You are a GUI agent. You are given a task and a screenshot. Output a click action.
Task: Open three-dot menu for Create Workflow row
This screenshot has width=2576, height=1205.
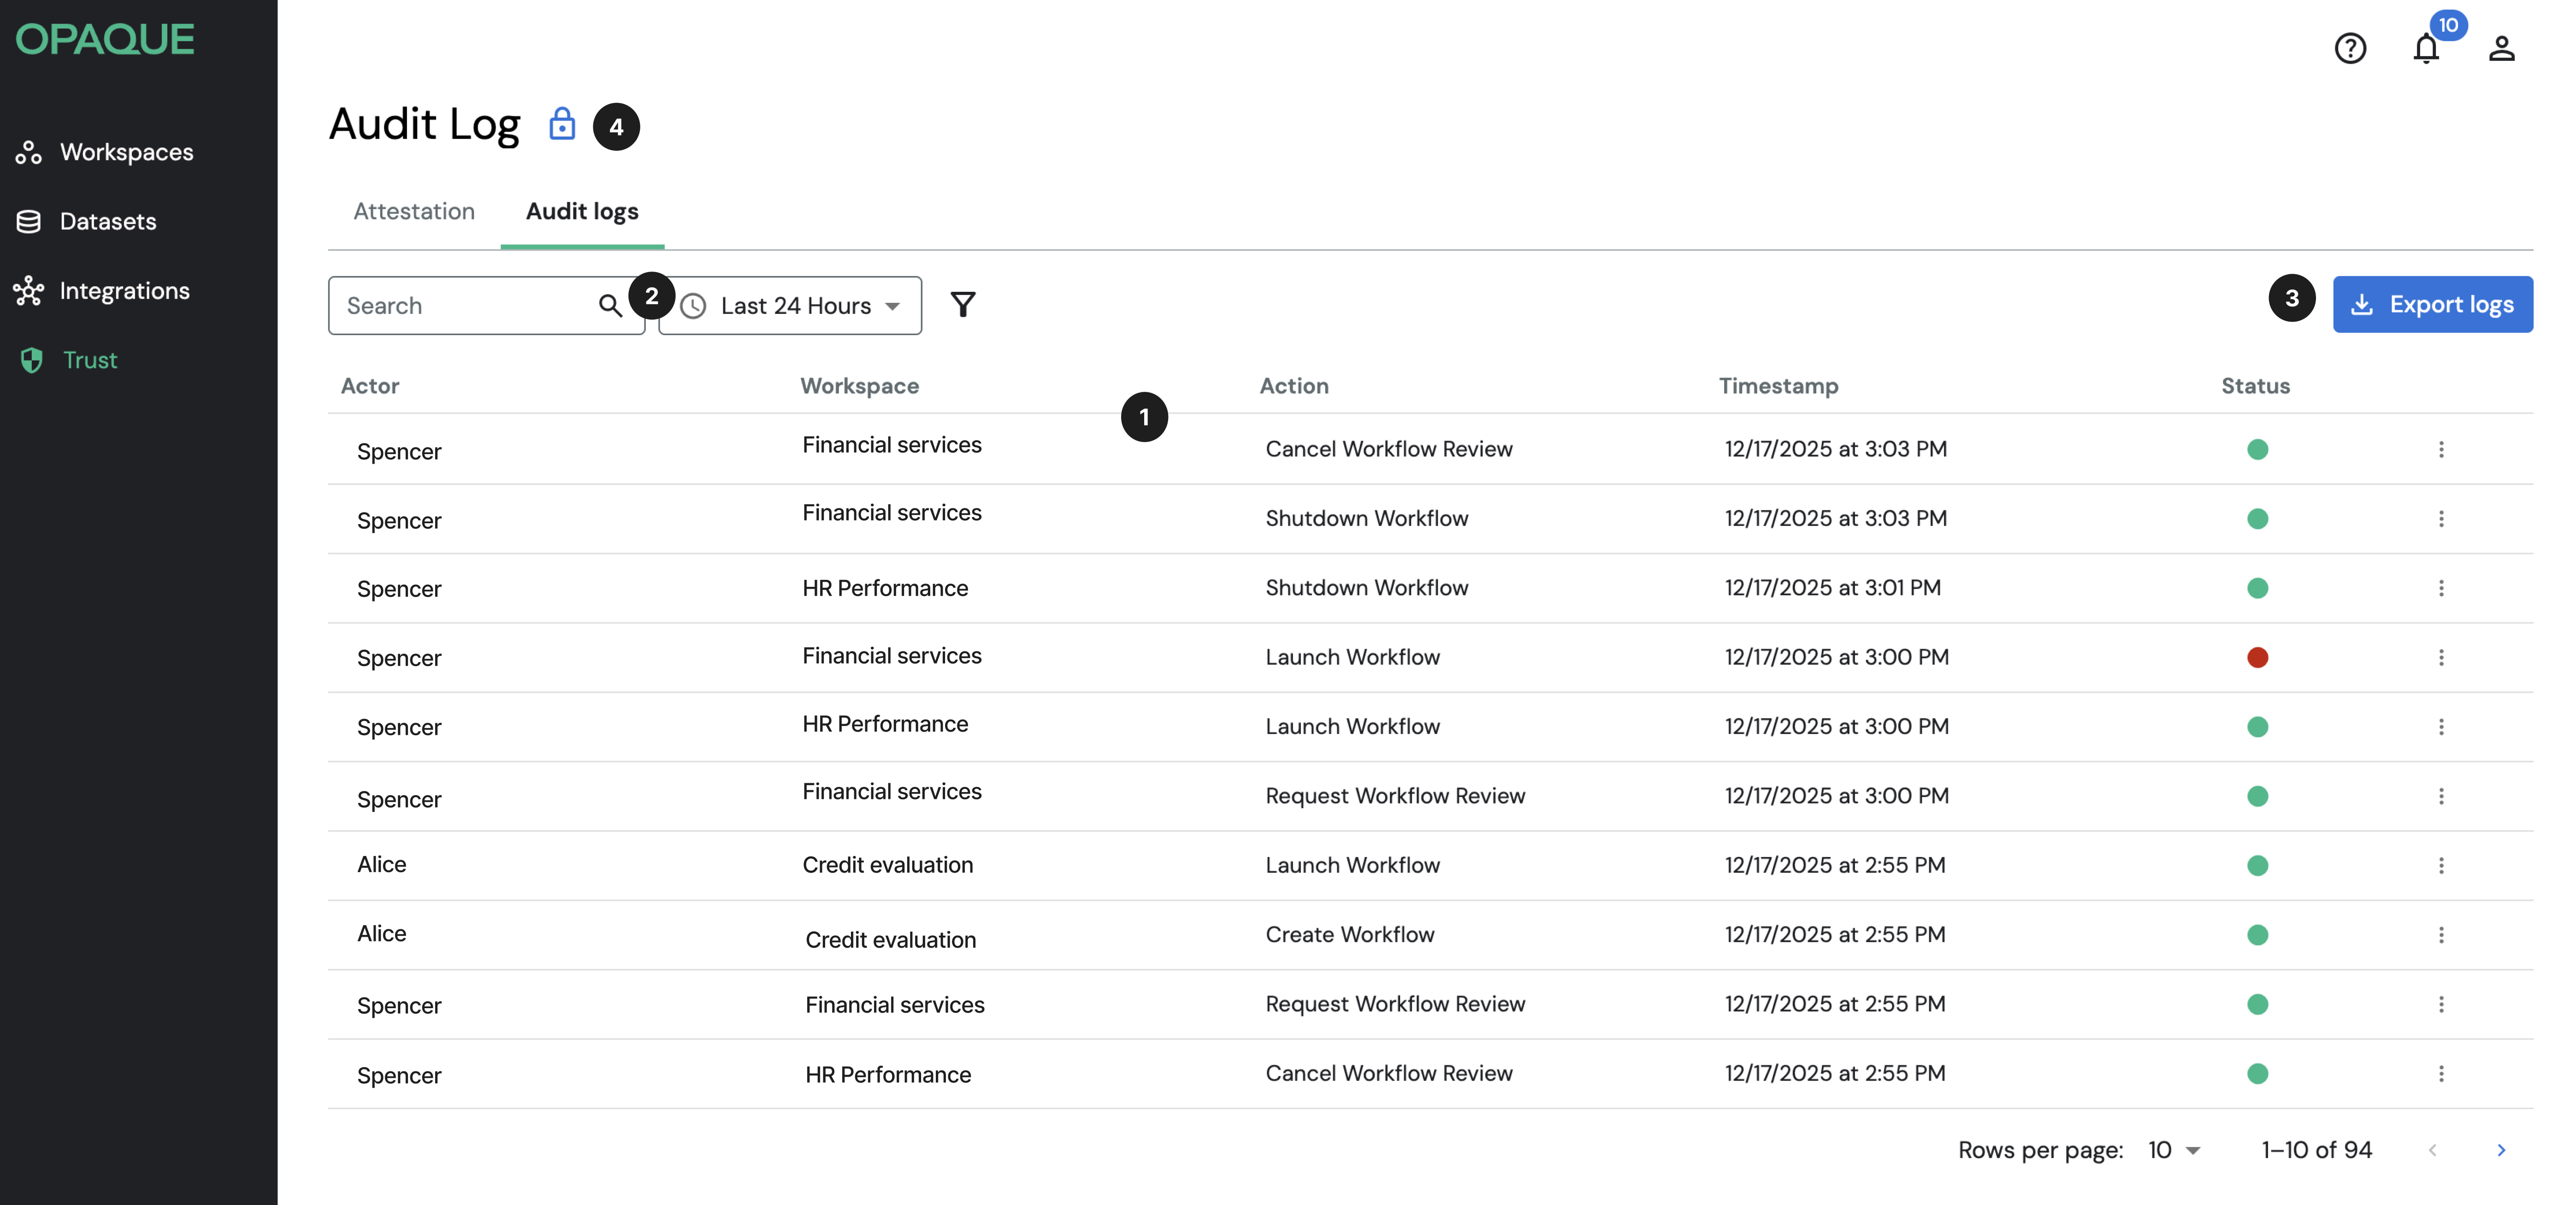[2440, 934]
